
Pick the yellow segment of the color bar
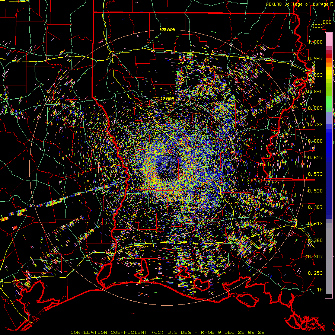[329, 74]
